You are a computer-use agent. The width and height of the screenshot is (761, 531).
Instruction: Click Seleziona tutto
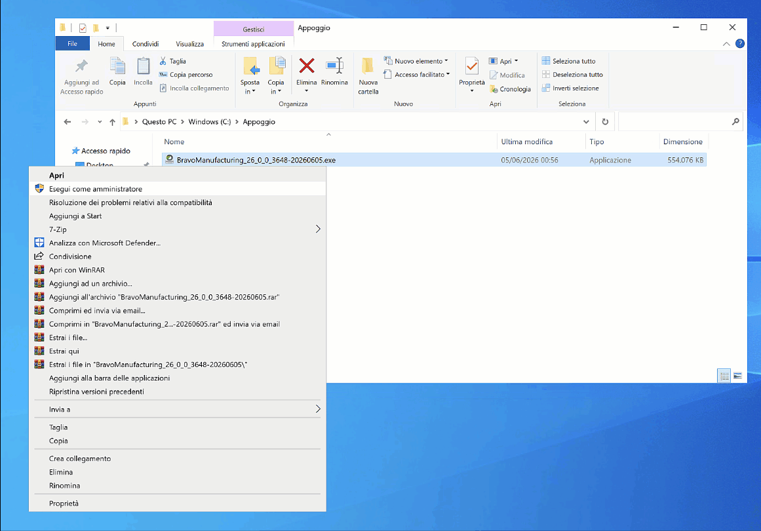tap(569, 61)
